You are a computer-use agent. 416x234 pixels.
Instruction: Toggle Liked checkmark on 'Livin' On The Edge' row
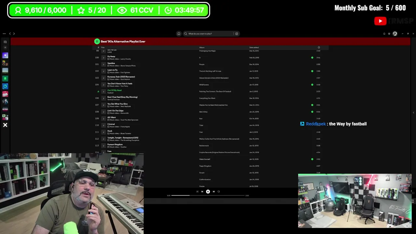312,112
